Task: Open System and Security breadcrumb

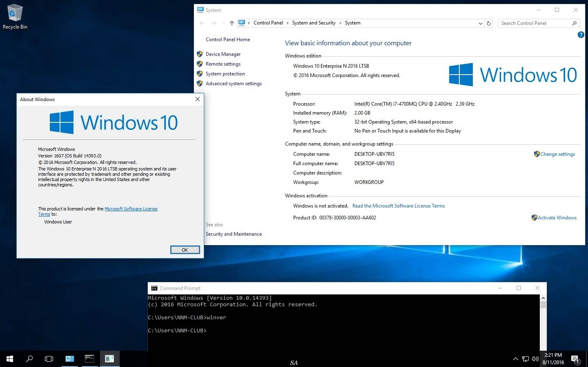Action: [x=314, y=23]
